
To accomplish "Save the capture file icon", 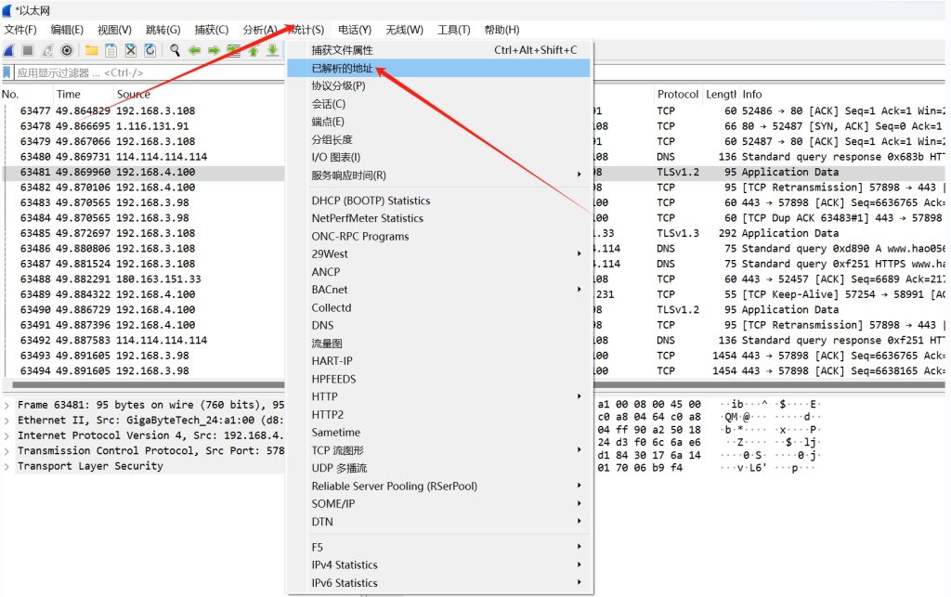I will [111, 50].
